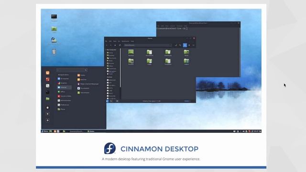Switch to the Home window in the panel window list
The height and width of the screenshot is (172, 306).
pyautogui.click(x=91, y=131)
